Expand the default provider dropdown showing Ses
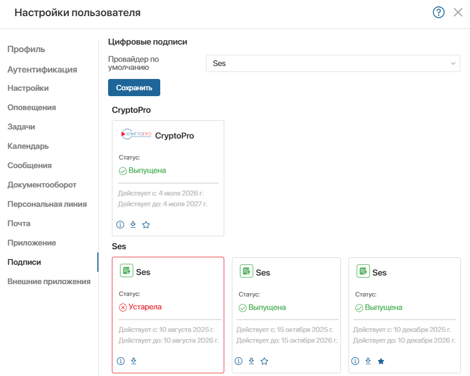The image size is (470, 376). click(333, 63)
